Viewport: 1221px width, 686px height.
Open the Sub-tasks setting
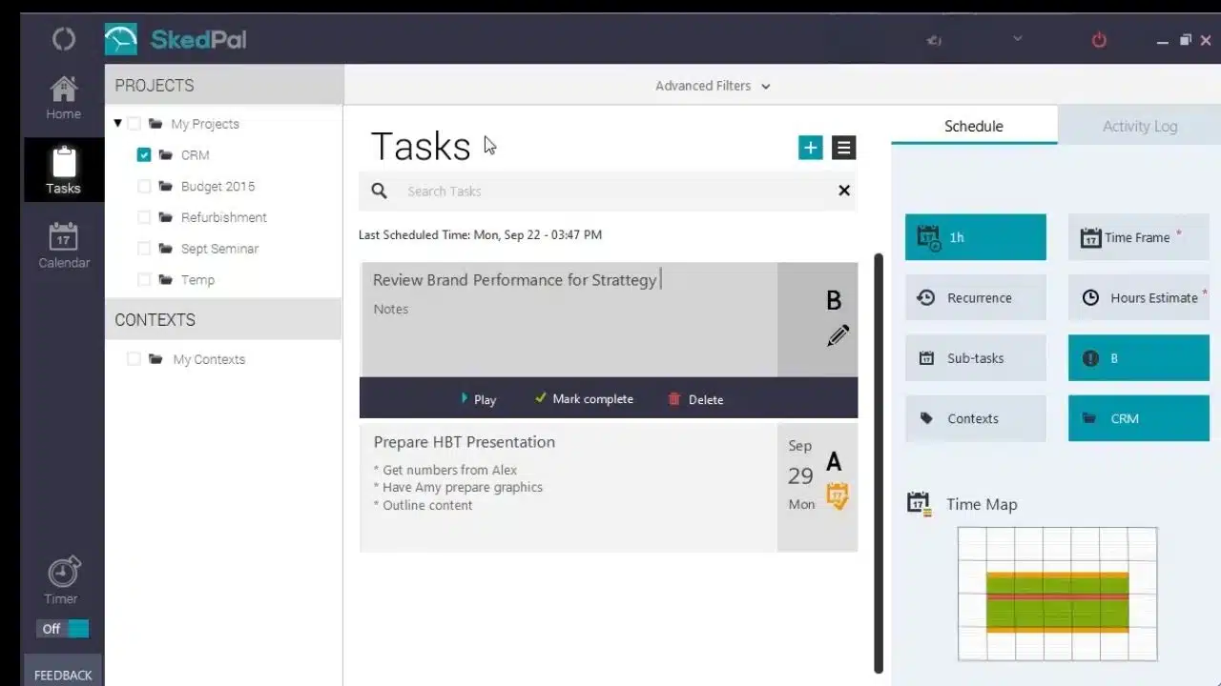[976, 358]
